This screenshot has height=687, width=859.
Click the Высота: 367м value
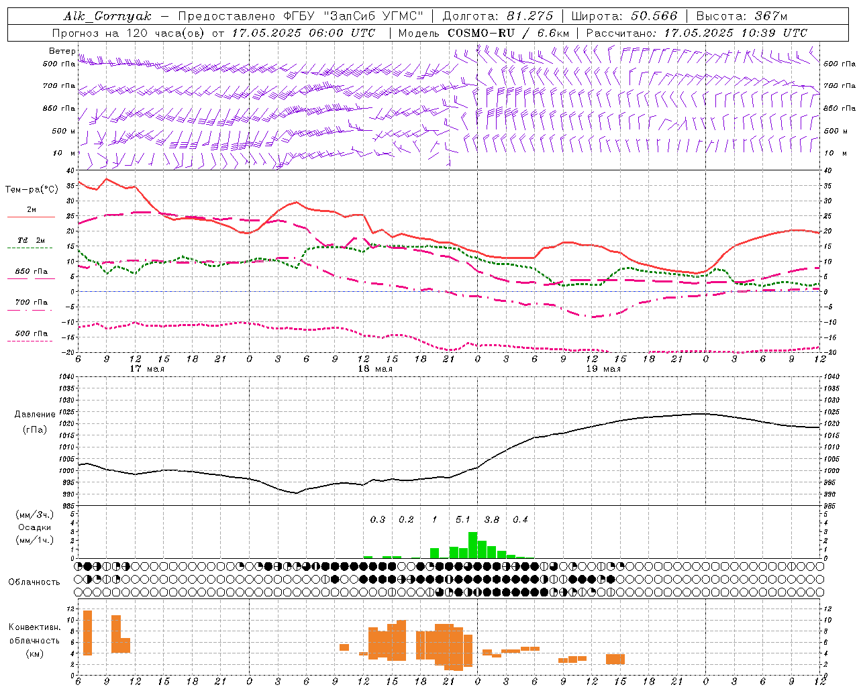[742, 16]
